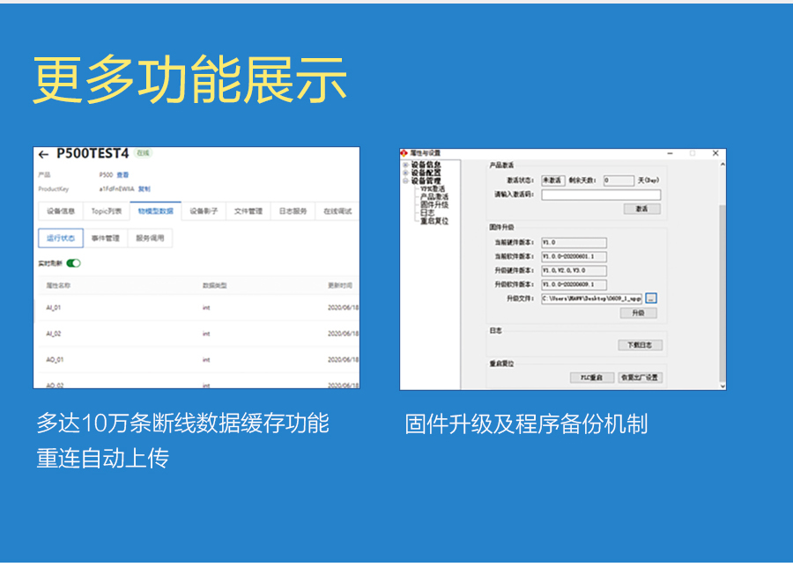Click the 恢复出厂设置 button
This screenshot has width=793, height=567.
click(x=640, y=378)
